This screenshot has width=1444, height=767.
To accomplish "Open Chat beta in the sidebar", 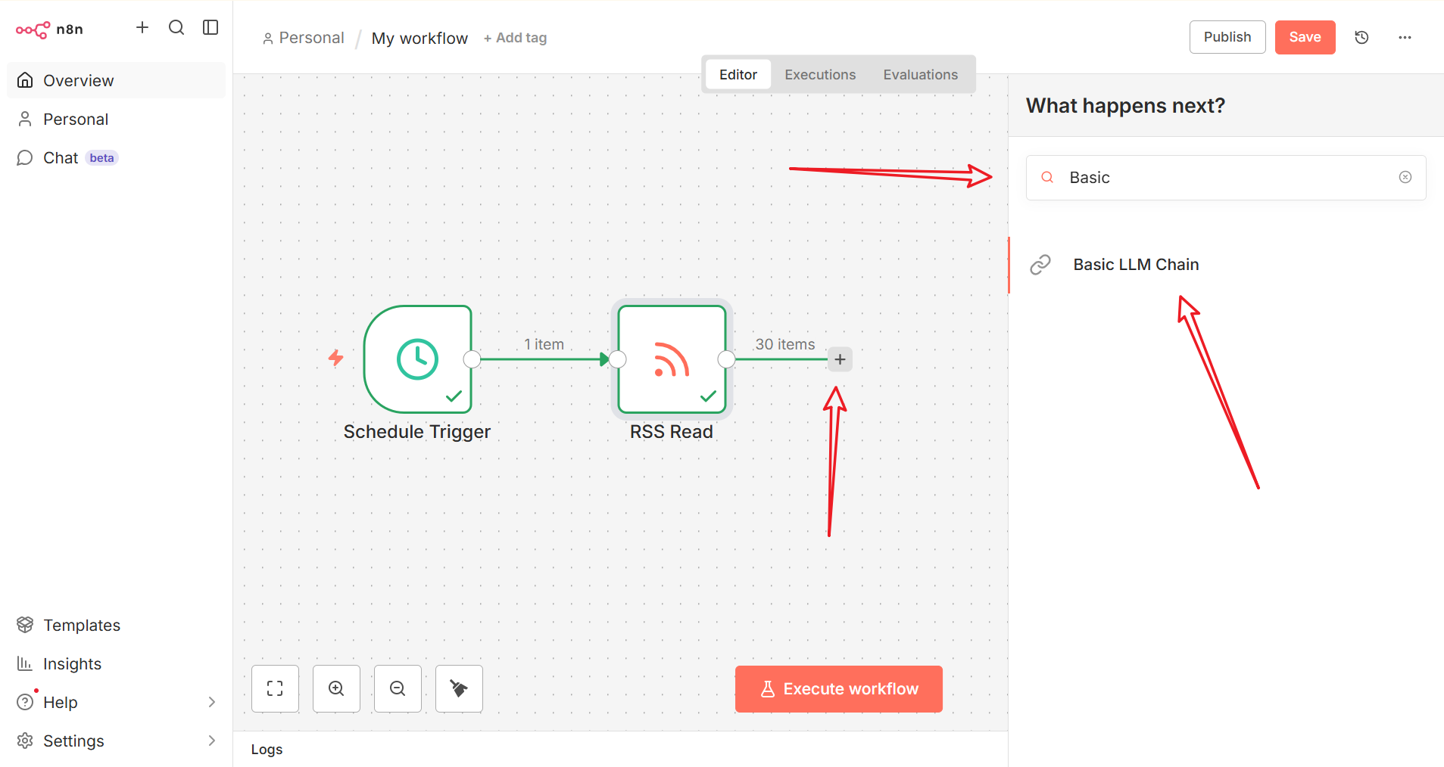I will pyautogui.click(x=116, y=157).
